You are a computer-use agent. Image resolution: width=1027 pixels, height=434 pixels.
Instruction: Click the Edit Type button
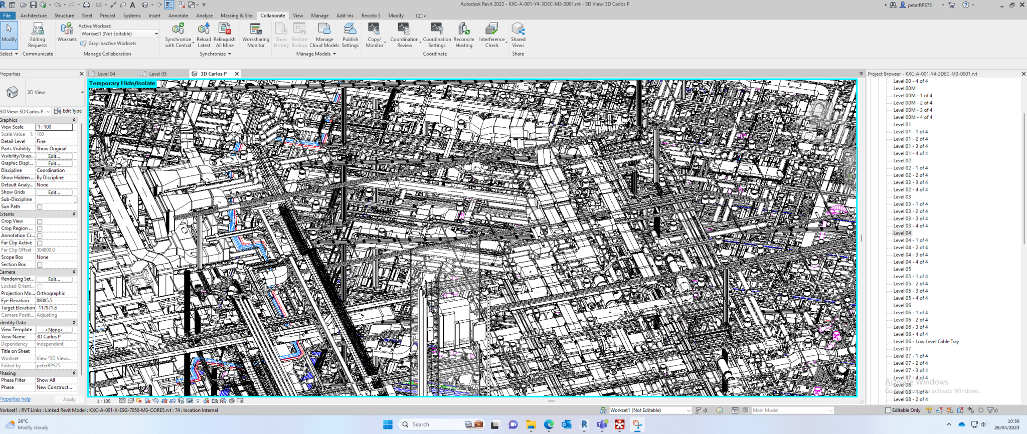click(68, 111)
